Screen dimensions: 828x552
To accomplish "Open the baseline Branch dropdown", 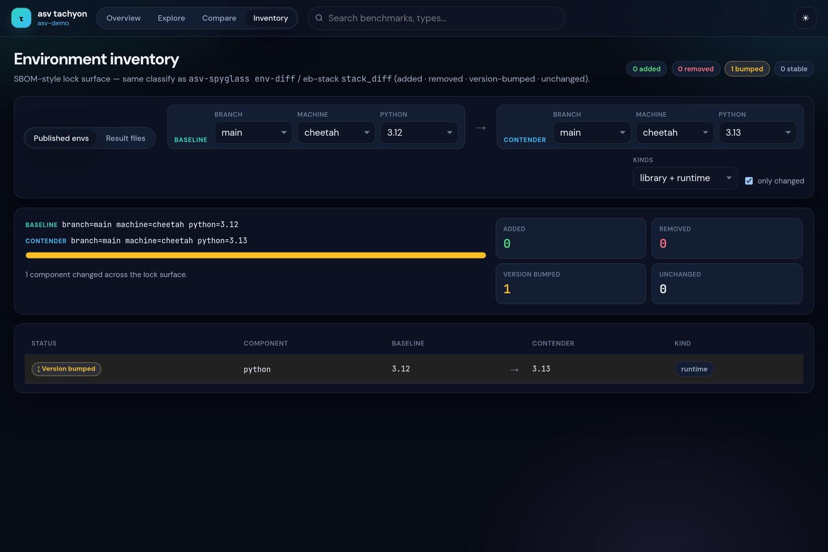I will tap(254, 132).
